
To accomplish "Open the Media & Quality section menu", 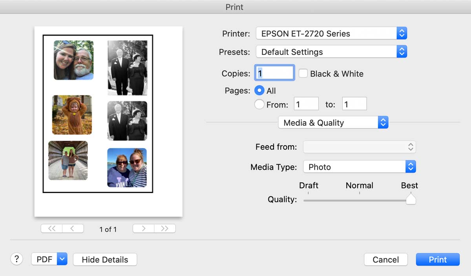I will tap(333, 123).
